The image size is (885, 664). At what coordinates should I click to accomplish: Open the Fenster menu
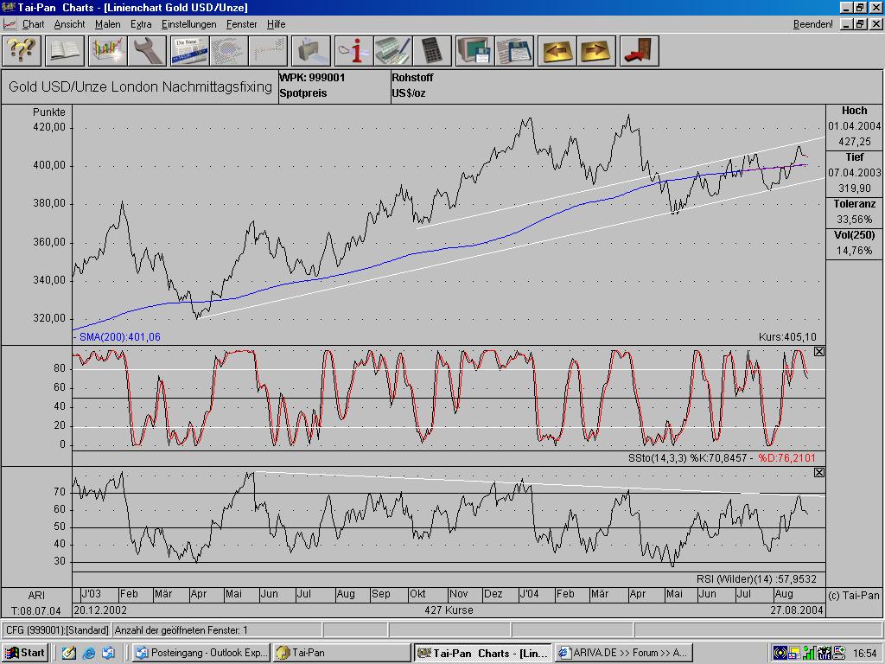pos(242,24)
